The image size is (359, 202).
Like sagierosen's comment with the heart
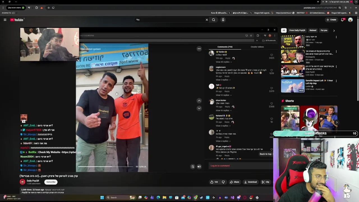click(271, 70)
